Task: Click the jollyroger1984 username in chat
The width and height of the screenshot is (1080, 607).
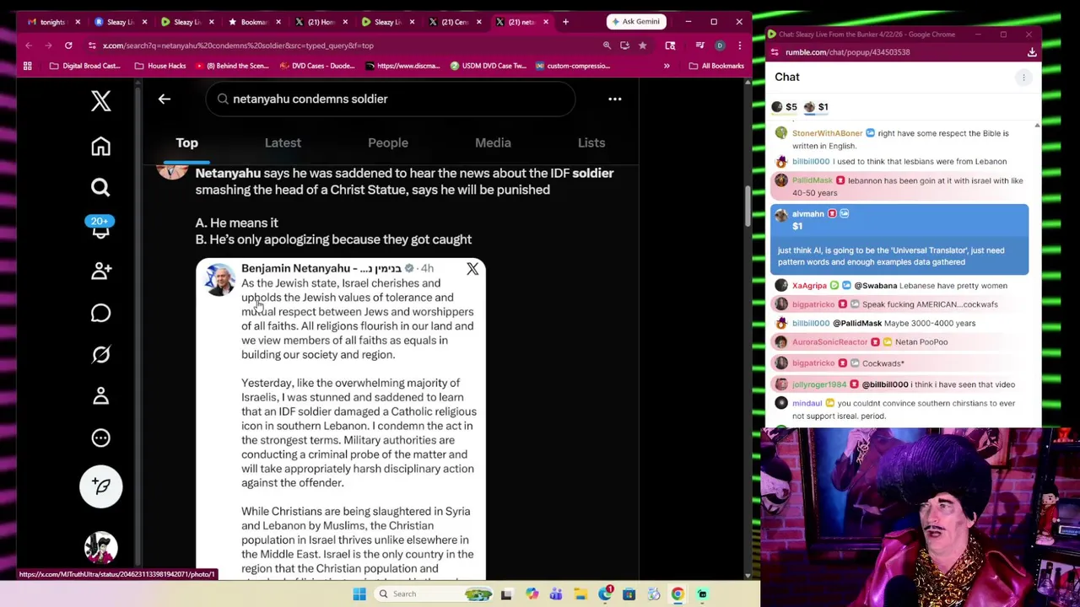Action: point(818,384)
